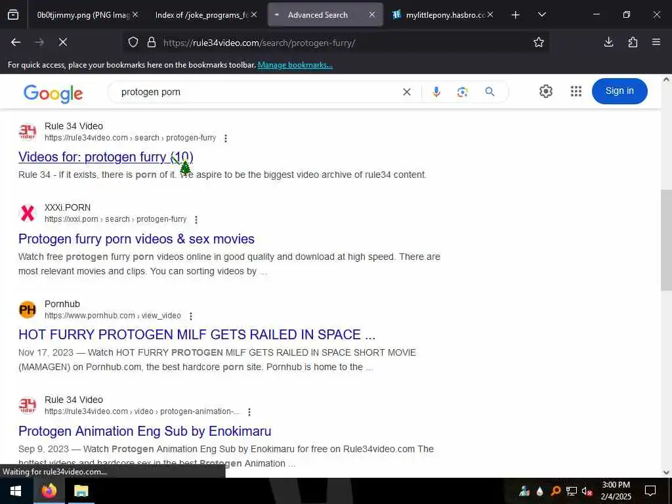The width and height of the screenshot is (672, 504).
Task: Open the extensions puzzle icon
Action: 633,42
